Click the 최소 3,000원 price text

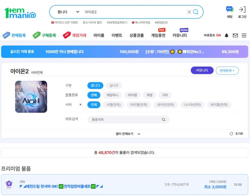215,187
